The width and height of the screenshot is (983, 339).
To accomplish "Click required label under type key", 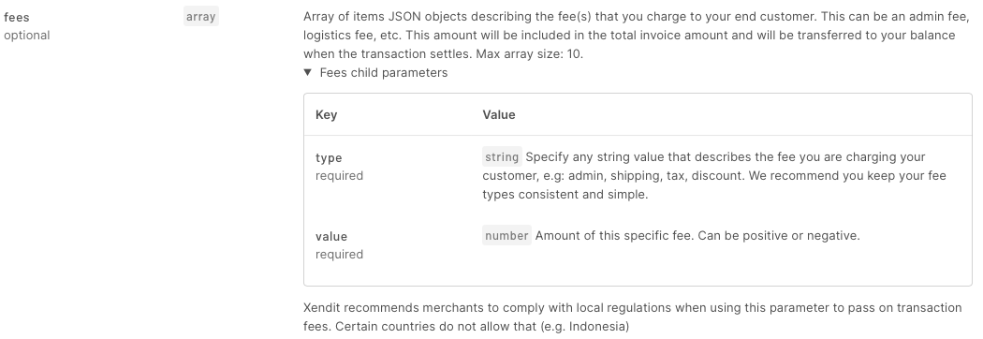I will pos(339,175).
